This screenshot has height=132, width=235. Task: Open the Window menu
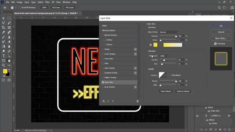click(x=66, y=2)
